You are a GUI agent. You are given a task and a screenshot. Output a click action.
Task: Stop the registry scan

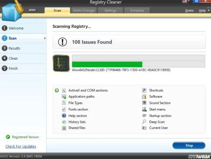click(x=189, y=145)
